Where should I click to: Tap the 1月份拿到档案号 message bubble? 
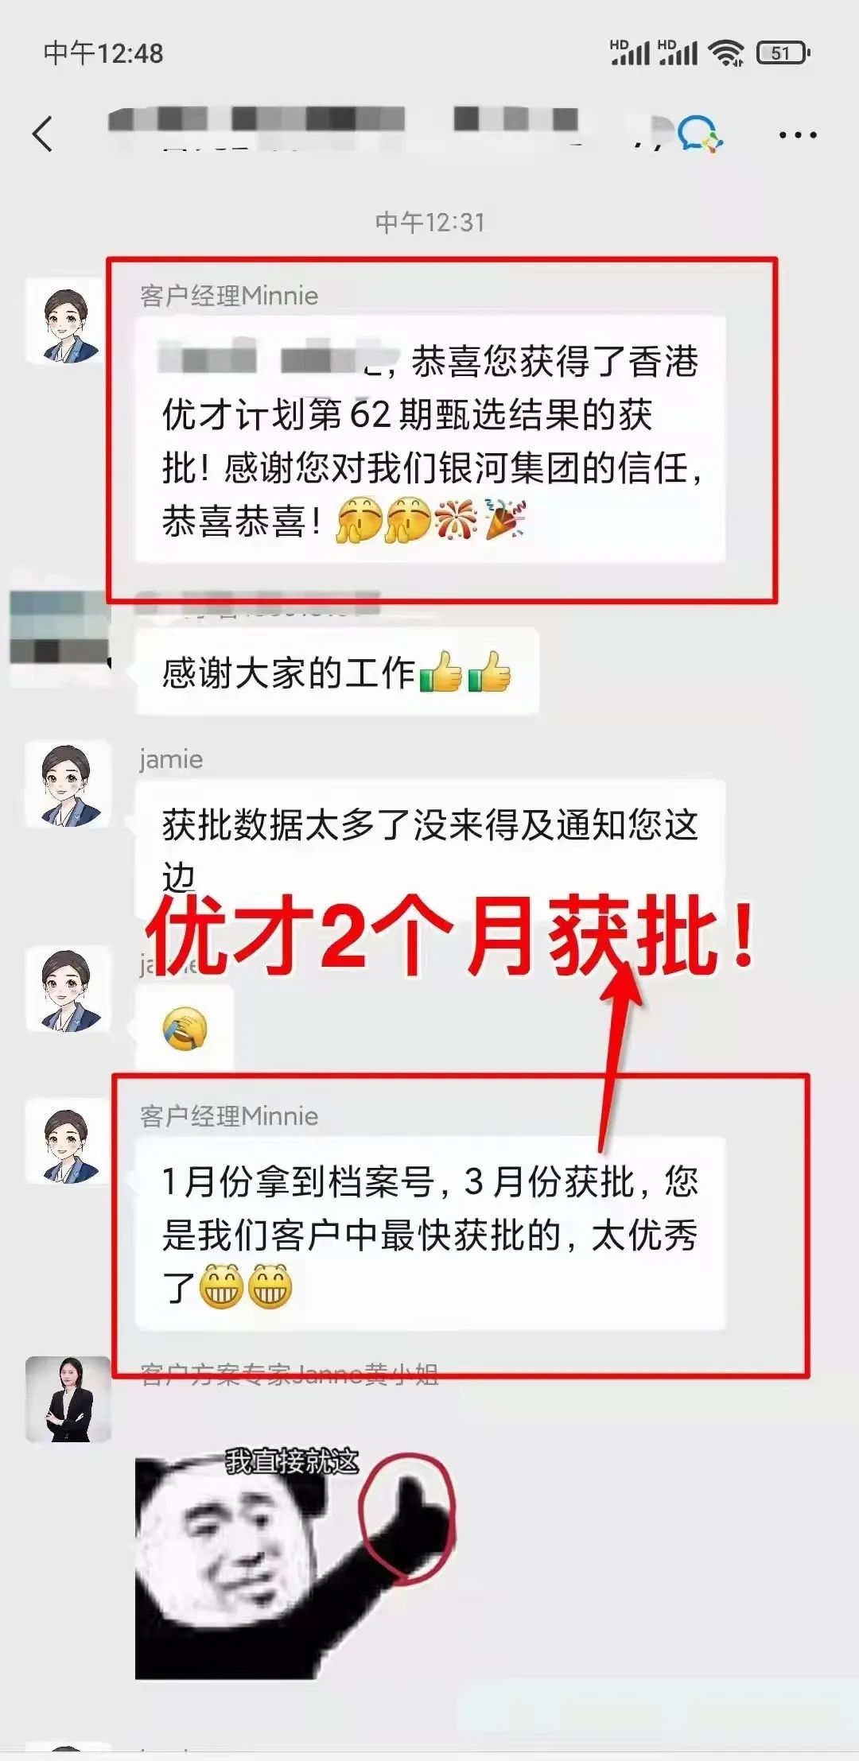click(430, 1234)
